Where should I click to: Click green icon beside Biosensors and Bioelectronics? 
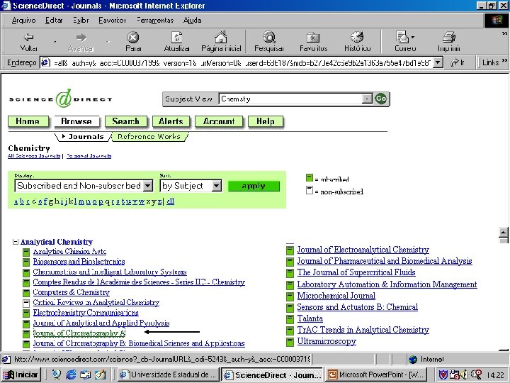tap(26, 262)
